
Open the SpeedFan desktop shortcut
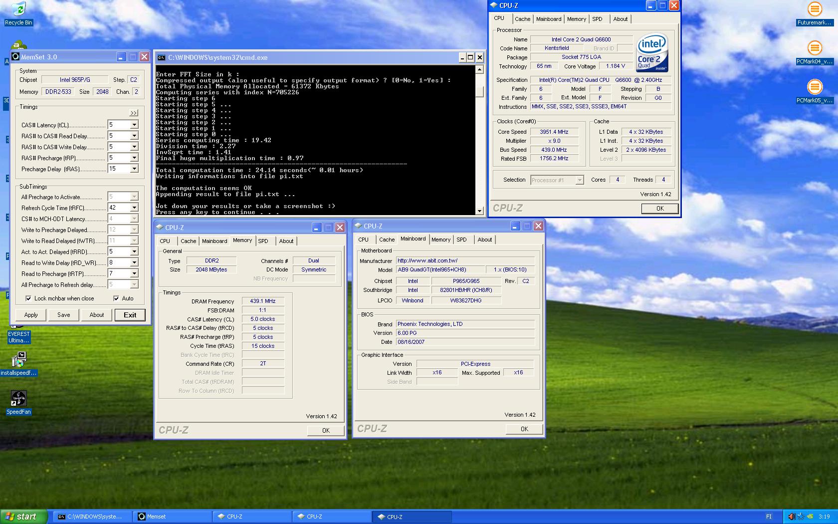(18, 402)
